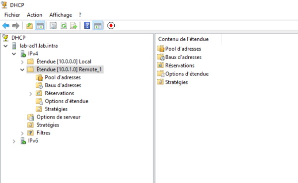Open the Affichage menu
The width and height of the screenshot is (298, 183).
coord(61,15)
